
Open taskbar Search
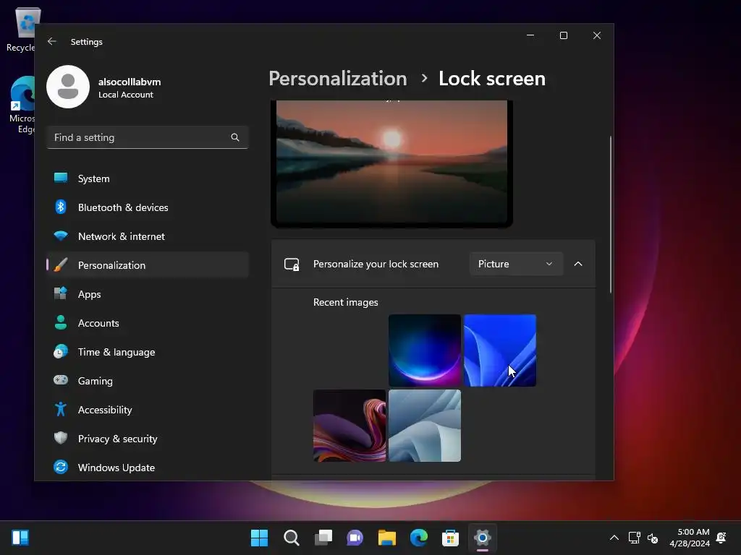pos(291,538)
